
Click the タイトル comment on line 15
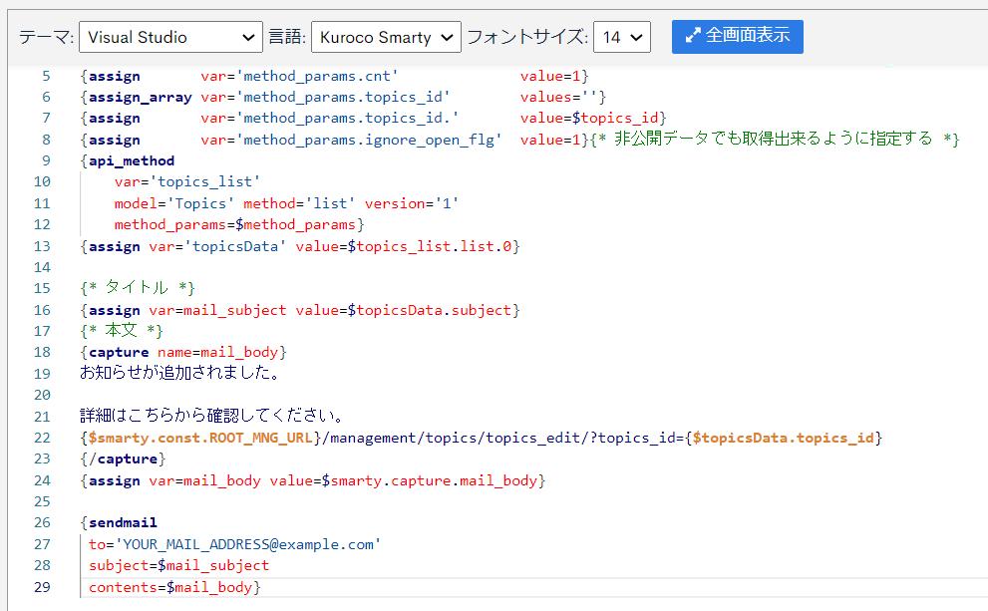tap(138, 288)
